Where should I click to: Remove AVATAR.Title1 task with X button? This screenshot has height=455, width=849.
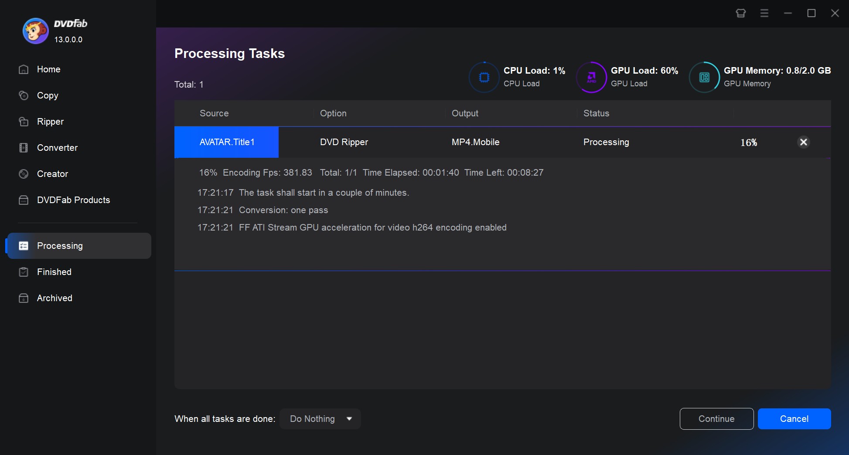(x=803, y=142)
